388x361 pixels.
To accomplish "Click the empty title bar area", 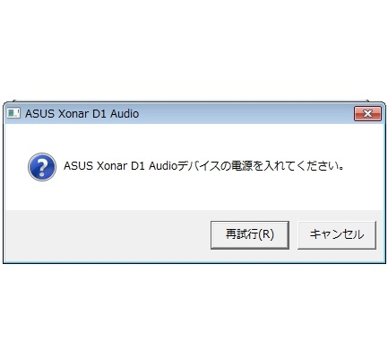I will point(245,114).
